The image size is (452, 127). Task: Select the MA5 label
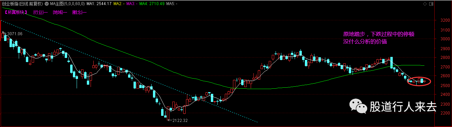172,4
